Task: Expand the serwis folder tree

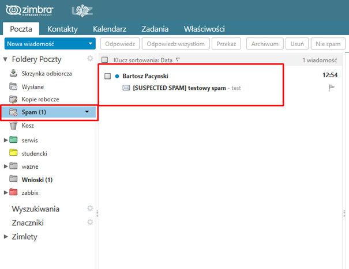Action: (6, 140)
